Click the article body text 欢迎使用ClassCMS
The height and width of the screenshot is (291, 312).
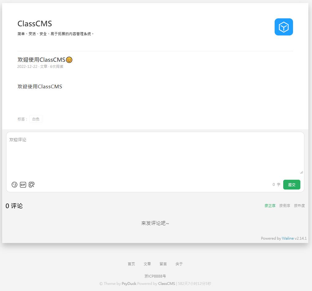(40, 87)
